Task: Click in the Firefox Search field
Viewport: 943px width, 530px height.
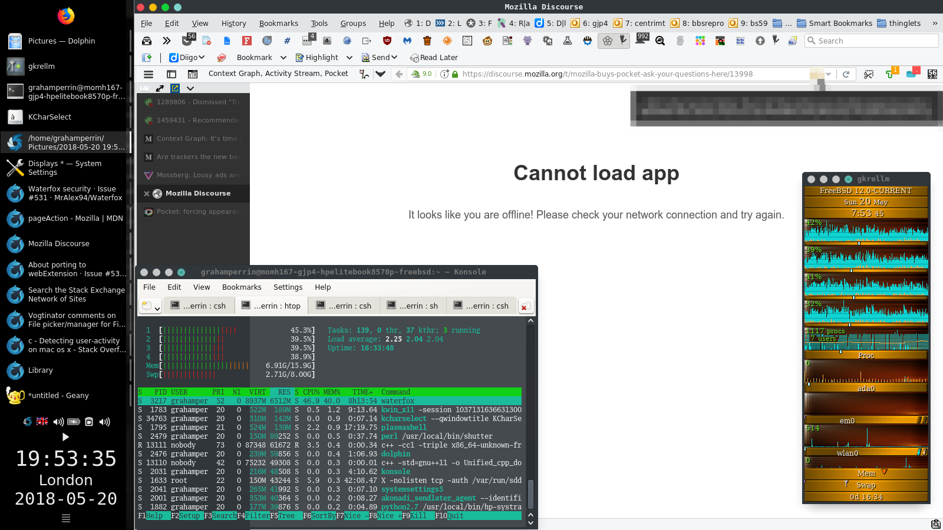Action: coord(871,41)
